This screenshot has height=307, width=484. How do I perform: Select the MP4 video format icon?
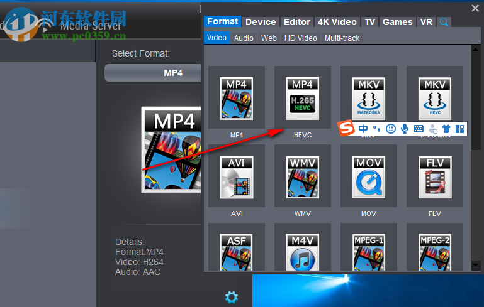237,98
